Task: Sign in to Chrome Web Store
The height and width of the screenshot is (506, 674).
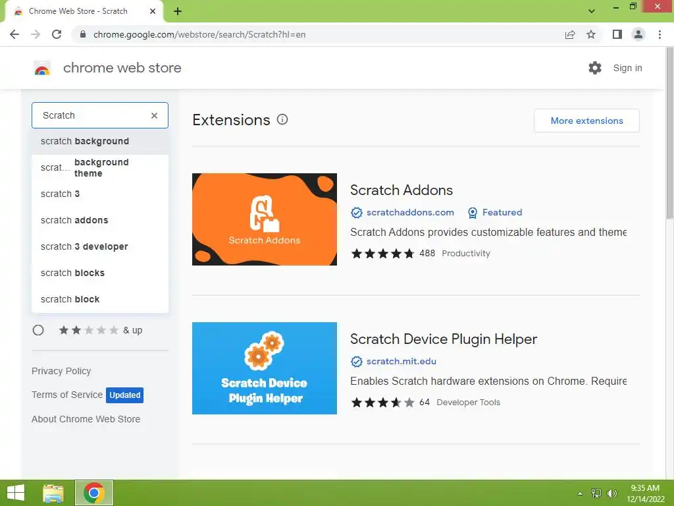Action: click(627, 68)
